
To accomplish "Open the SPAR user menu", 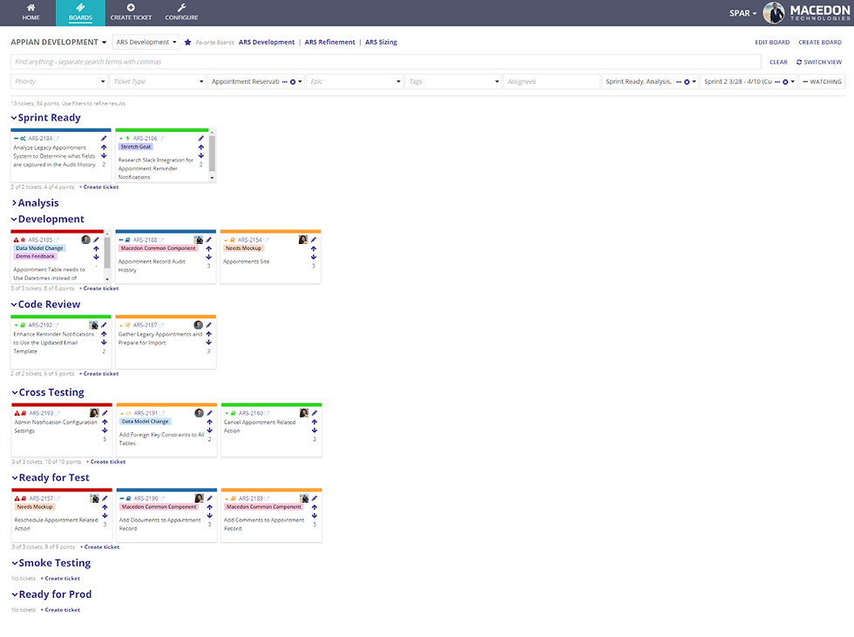I will 742,13.
